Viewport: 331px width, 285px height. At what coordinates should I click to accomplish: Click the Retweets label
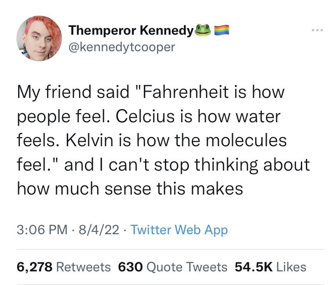tap(83, 267)
